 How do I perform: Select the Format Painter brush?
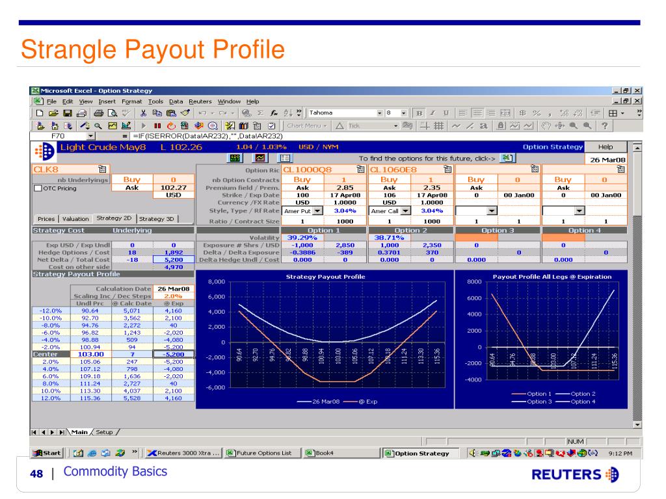coord(185,113)
